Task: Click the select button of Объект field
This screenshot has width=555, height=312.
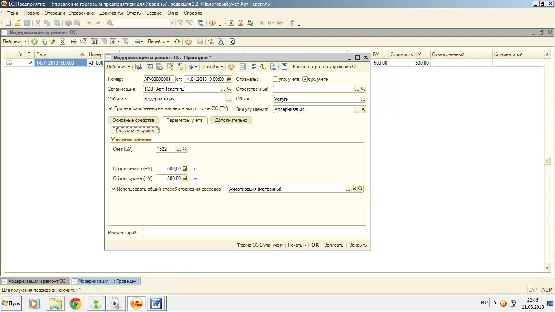Action: 363,99
